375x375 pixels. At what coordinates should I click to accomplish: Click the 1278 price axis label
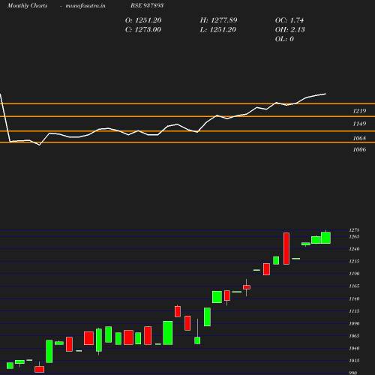(355, 230)
